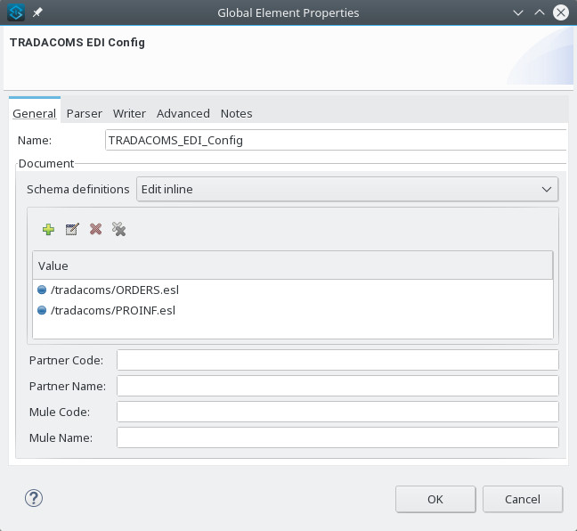Open the Schema definitions dropdown
577x531 pixels.
346,189
